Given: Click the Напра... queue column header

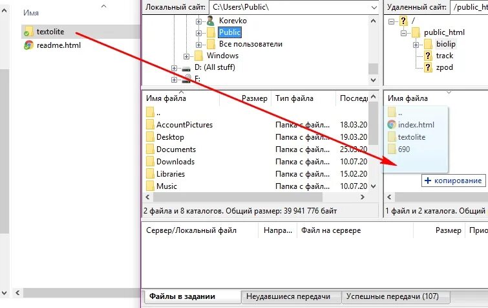Looking at the screenshot, I should coord(278,230).
